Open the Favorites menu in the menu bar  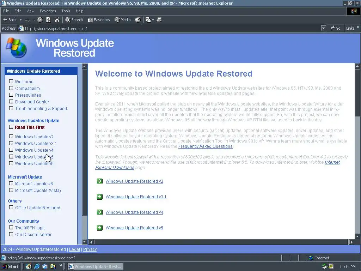coord(48,11)
